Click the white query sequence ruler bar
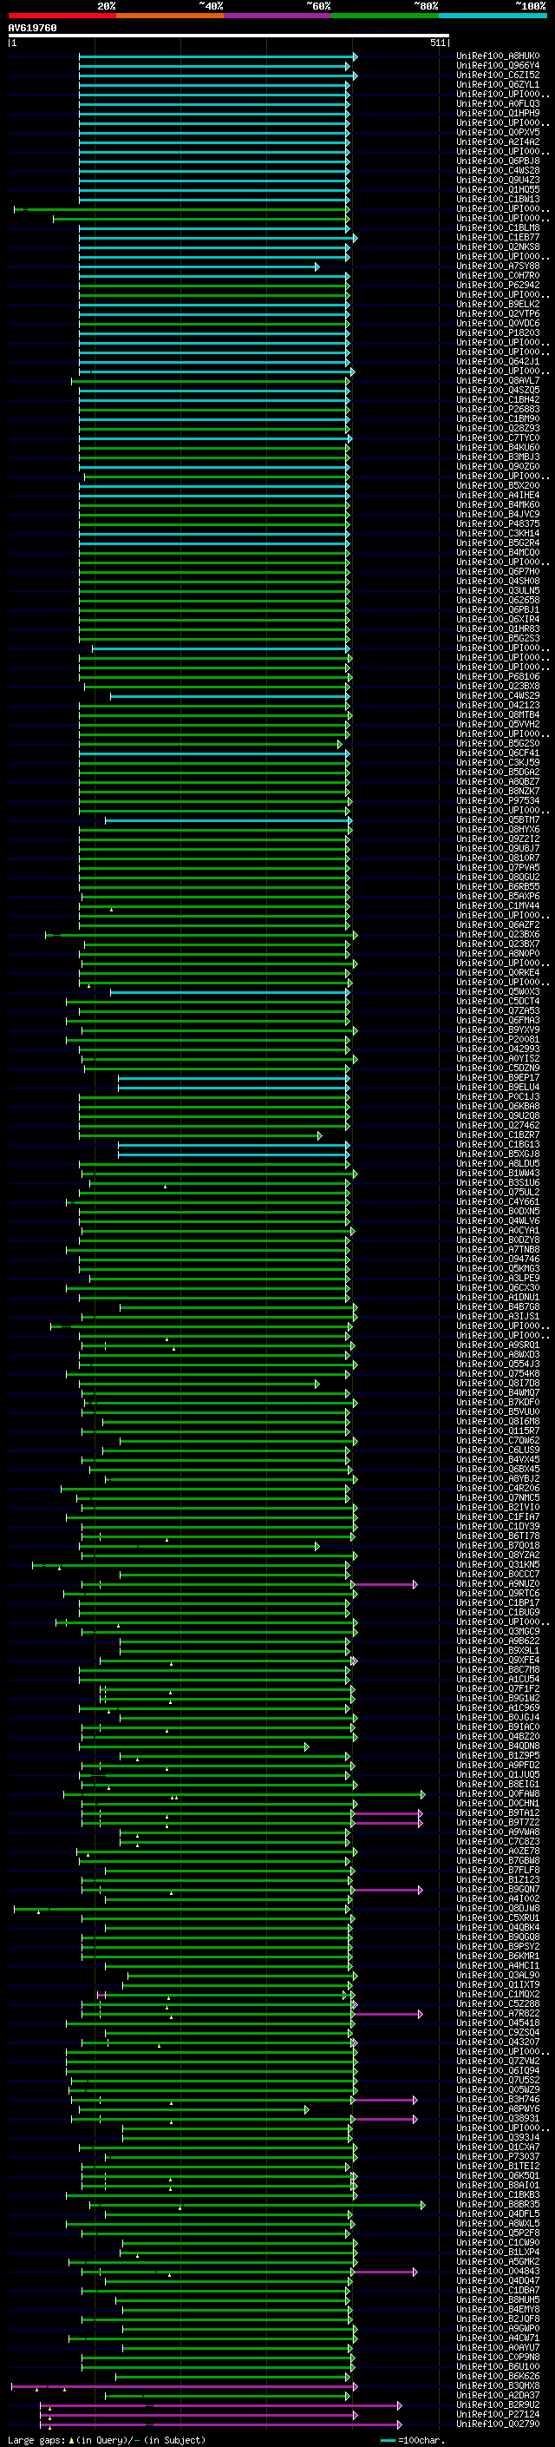Screen dimensions: 555x2447 [229, 36]
